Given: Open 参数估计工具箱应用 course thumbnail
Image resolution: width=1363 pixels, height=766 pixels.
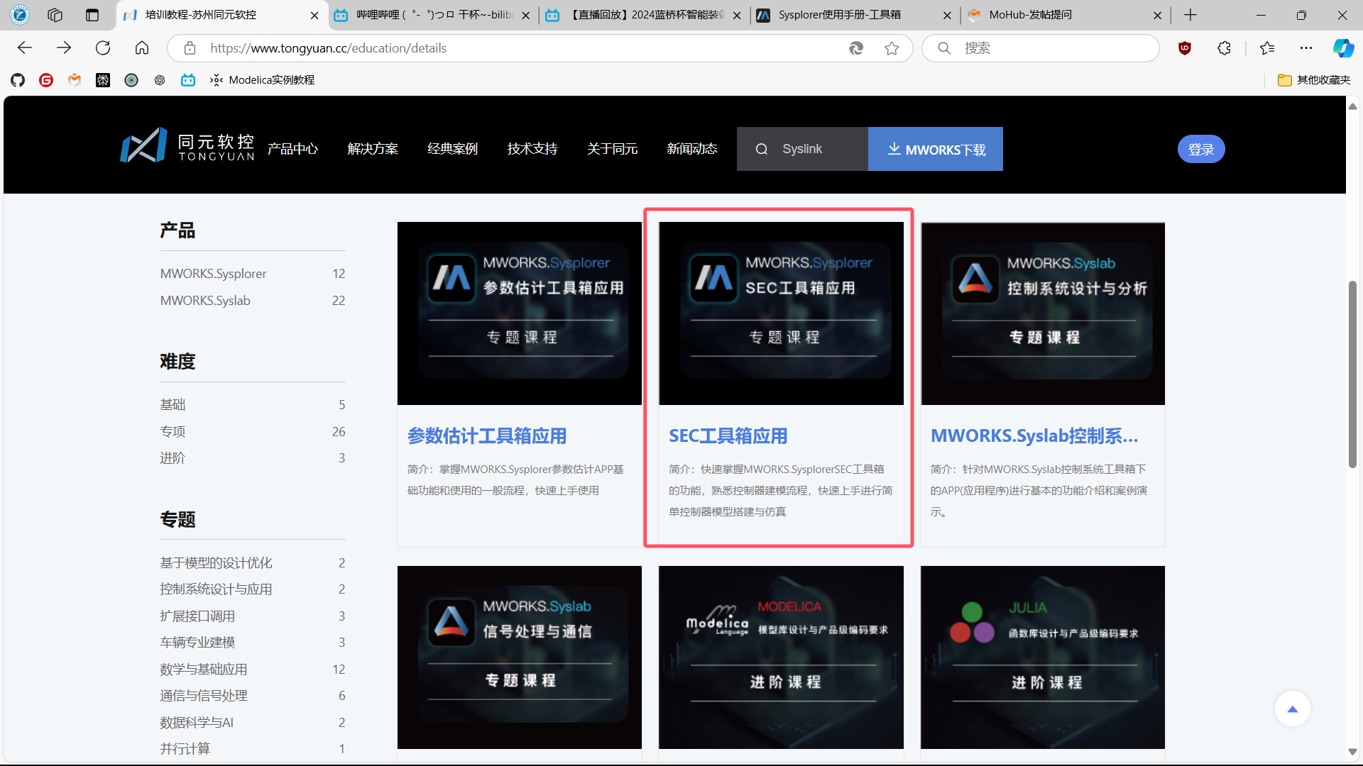Looking at the screenshot, I should tap(520, 313).
